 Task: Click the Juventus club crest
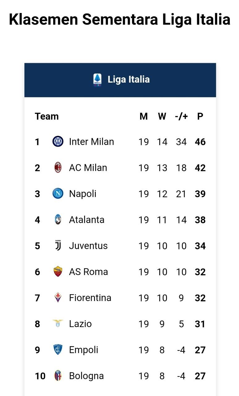[x=58, y=246]
